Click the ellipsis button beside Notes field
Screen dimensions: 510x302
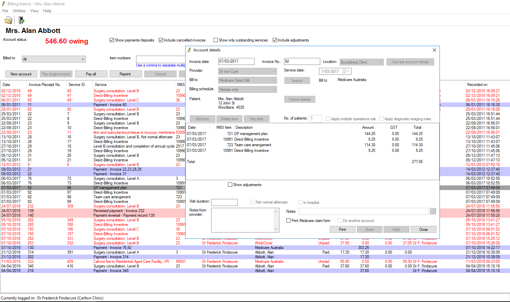(x=433, y=211)
